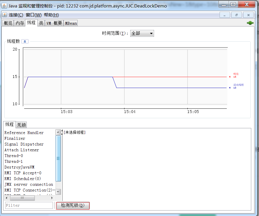259x216 pixels.
Task: Select thread JMX server connection
Action: pyautogui.click(x=29, y=184)
